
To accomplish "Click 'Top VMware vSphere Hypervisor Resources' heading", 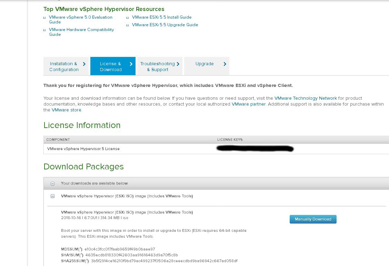I will click(104, 9).
